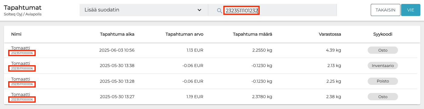
Task: Click the 1.13 EUR value
Action: tap(195, 50)
